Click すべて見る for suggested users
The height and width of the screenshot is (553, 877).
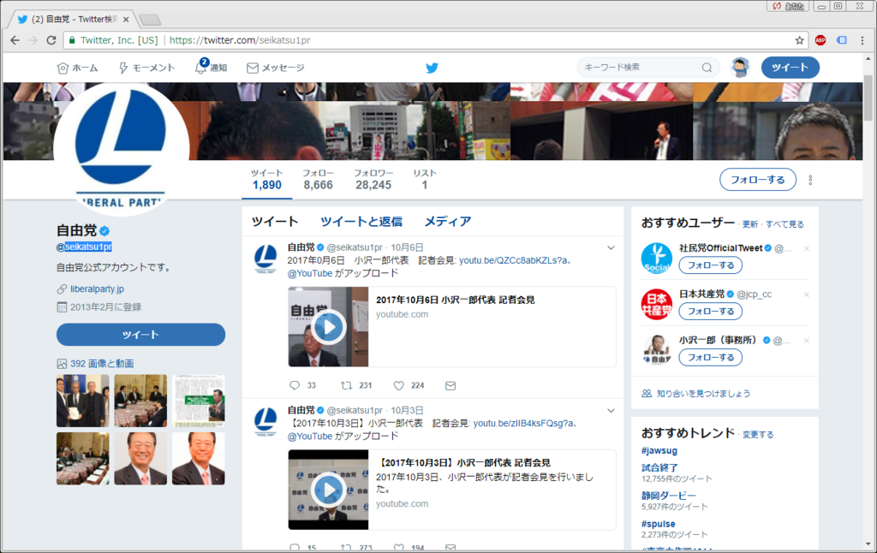point(785,224)
